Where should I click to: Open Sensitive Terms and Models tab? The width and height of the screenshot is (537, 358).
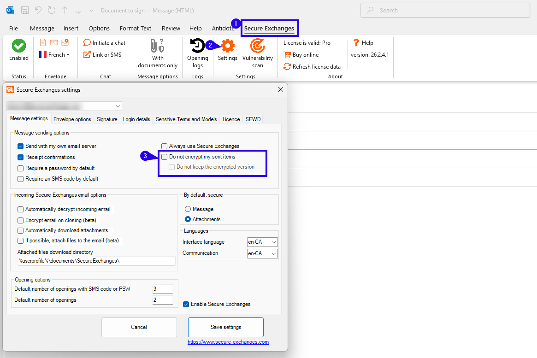pos(186,119)
